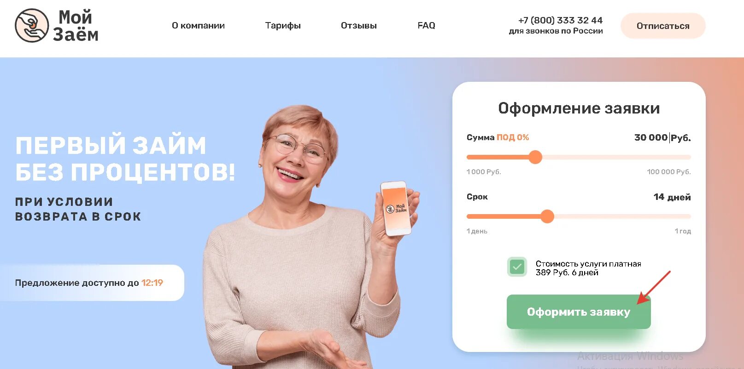Click the Мой Заём hand logo icon
The image size is (744, 369).
point(32,26)
